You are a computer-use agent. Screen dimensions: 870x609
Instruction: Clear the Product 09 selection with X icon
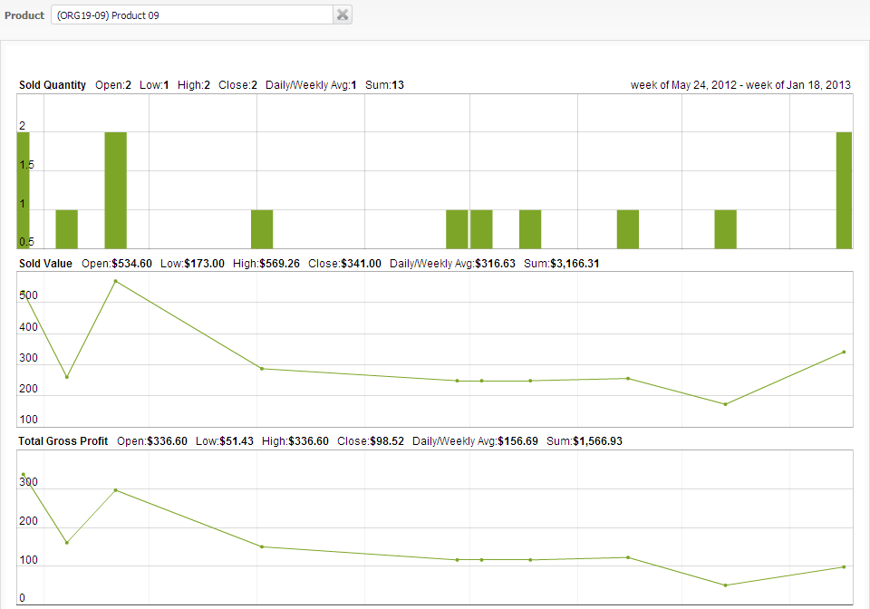tap(343, 15)
